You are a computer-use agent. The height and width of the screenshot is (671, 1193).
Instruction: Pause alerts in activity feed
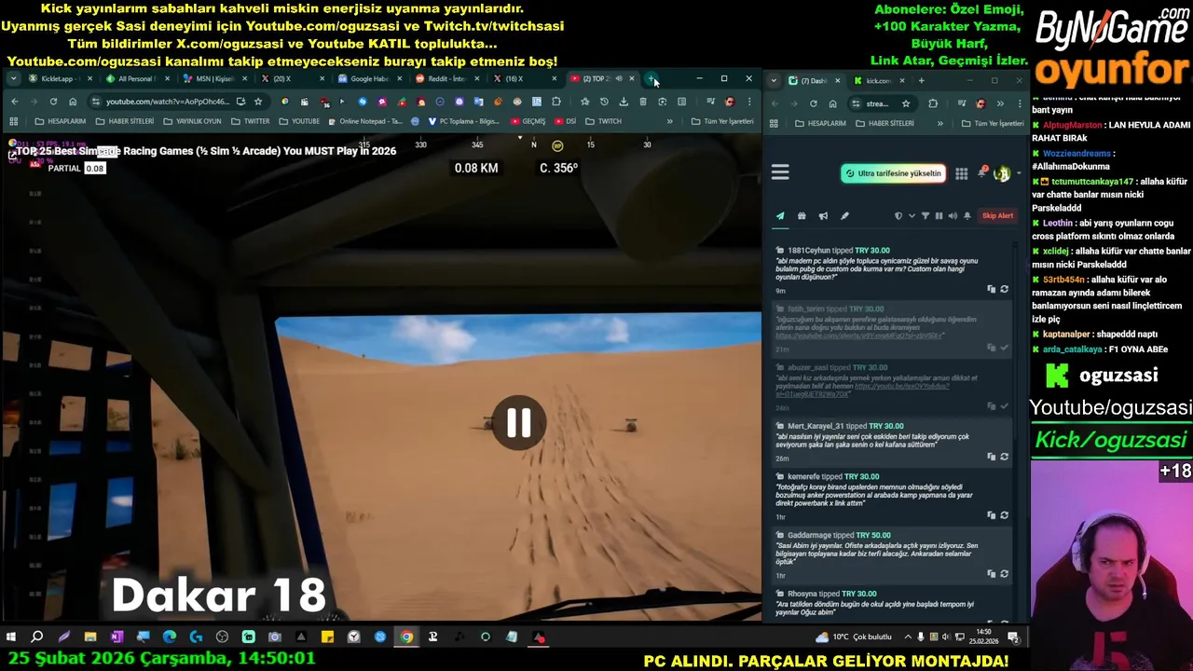[939, 216]
